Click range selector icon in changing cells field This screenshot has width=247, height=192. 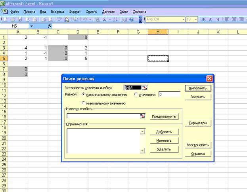tap(142, 116)
